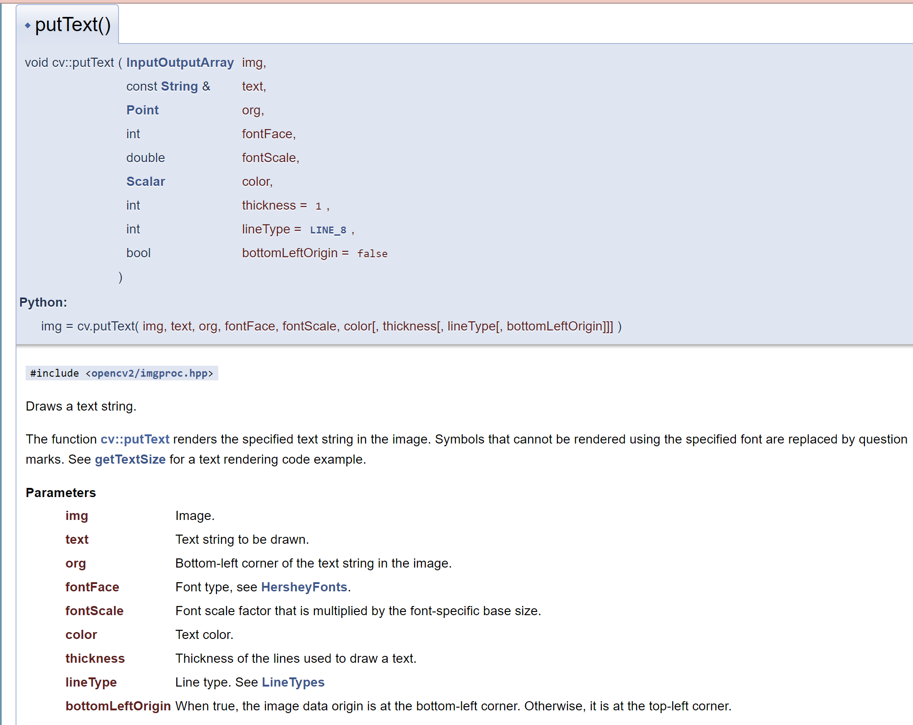Viewport: 913px width, 725px height.
Task: Click the 'Python:' label
Action: click(43, 303)
